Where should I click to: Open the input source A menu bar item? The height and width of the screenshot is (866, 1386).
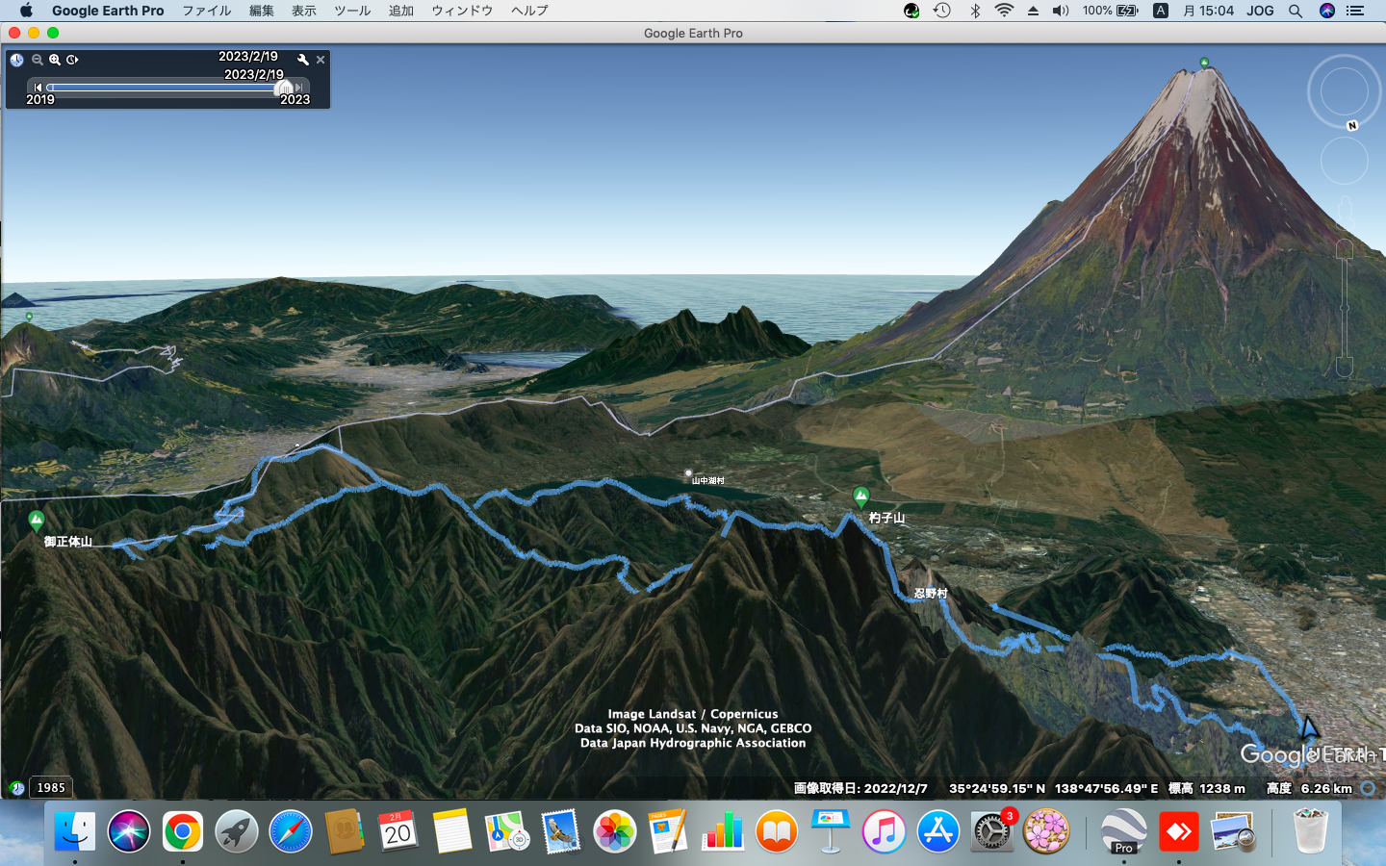point(1161,11)
